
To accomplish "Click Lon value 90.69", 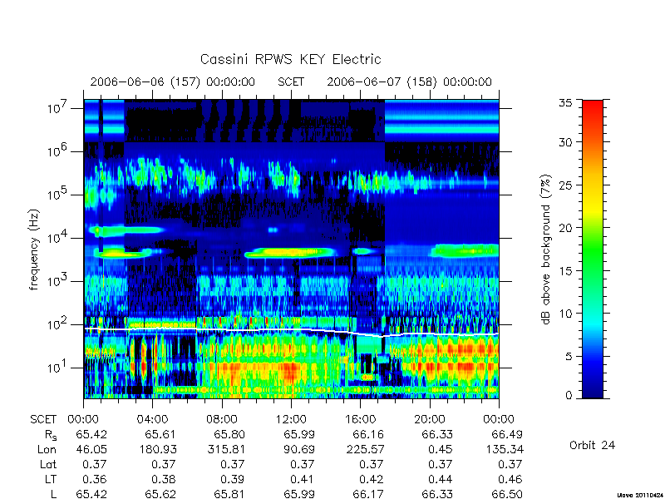I will [x=299, y=449].
